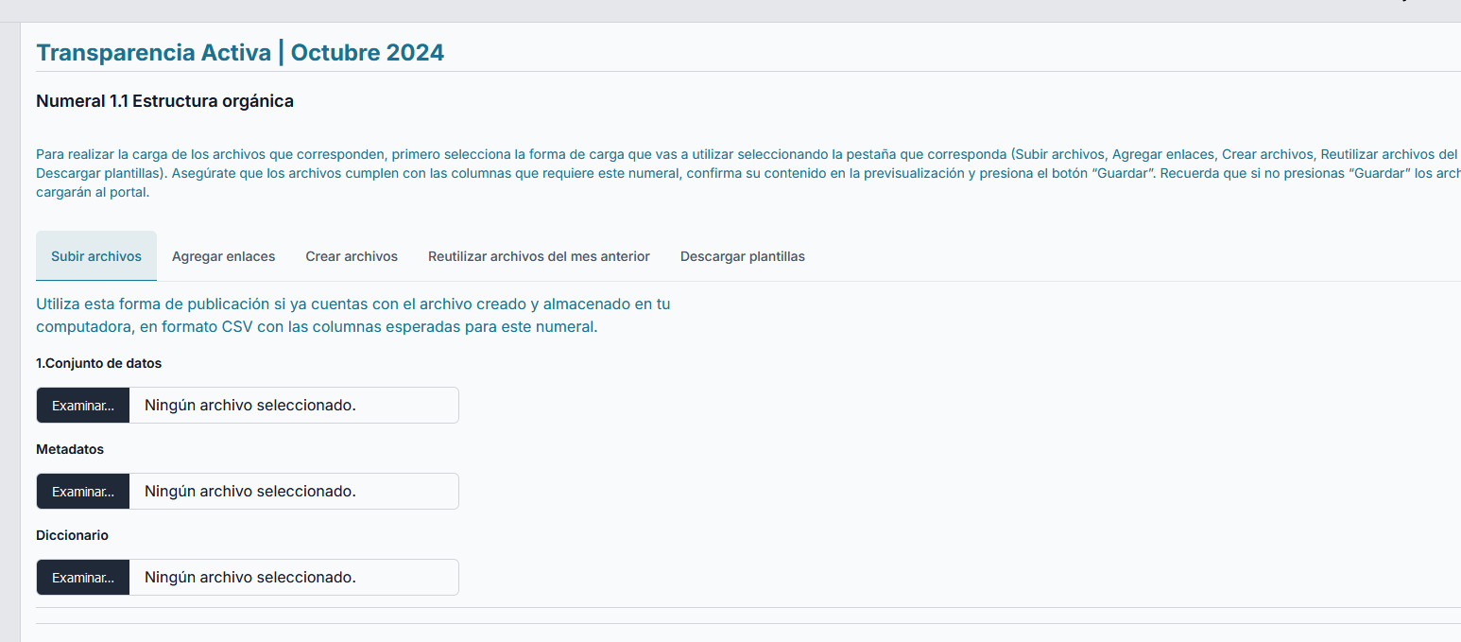Click the gray top header bar
Image resolution: width=1461 pixels, height=642 pixels.
pos(662,10)
